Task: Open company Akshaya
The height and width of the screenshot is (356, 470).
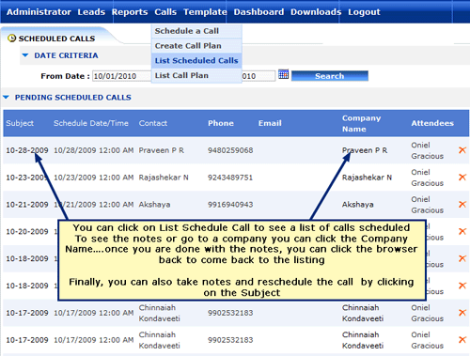Action: coord(358,205)
